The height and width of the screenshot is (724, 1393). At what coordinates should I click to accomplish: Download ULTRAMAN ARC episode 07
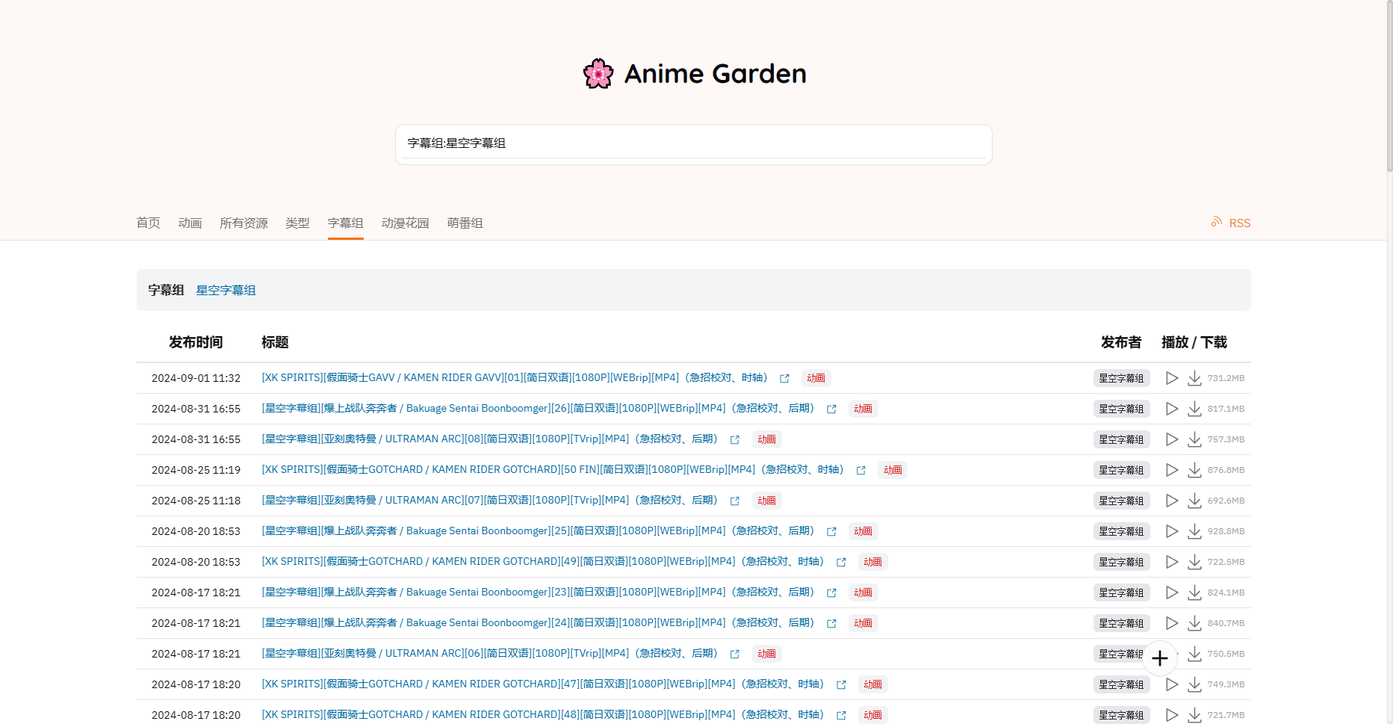1195,501
